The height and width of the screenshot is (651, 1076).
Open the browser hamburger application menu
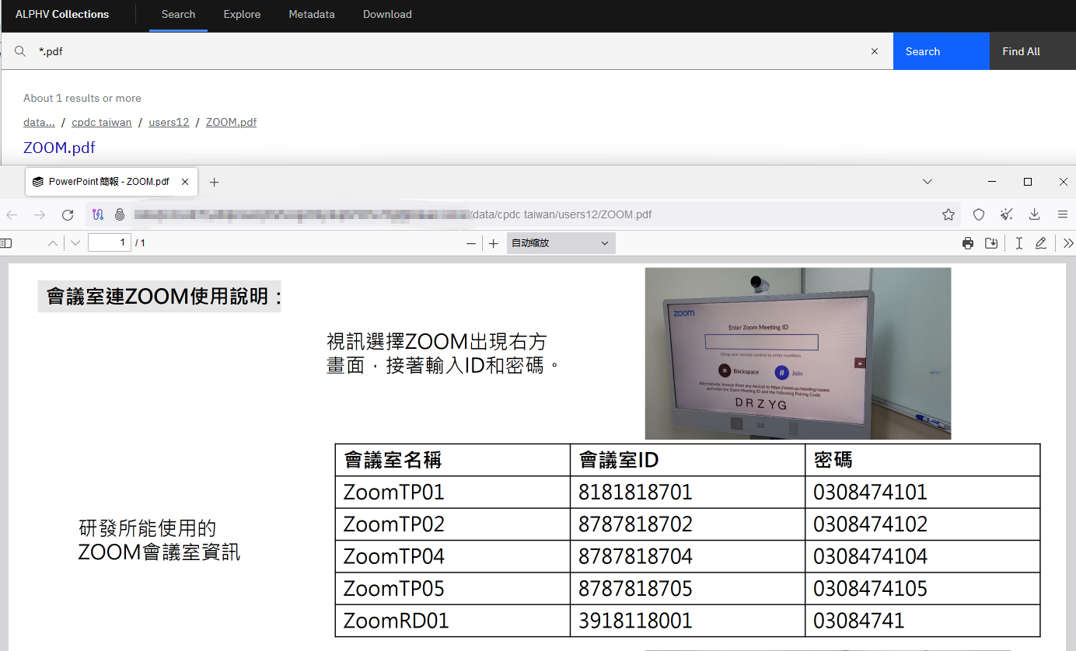(x=1063, y=214)
